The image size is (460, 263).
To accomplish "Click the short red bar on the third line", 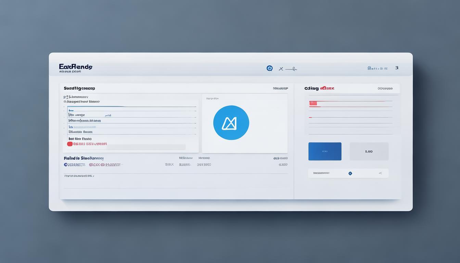I will click(310, 117).
